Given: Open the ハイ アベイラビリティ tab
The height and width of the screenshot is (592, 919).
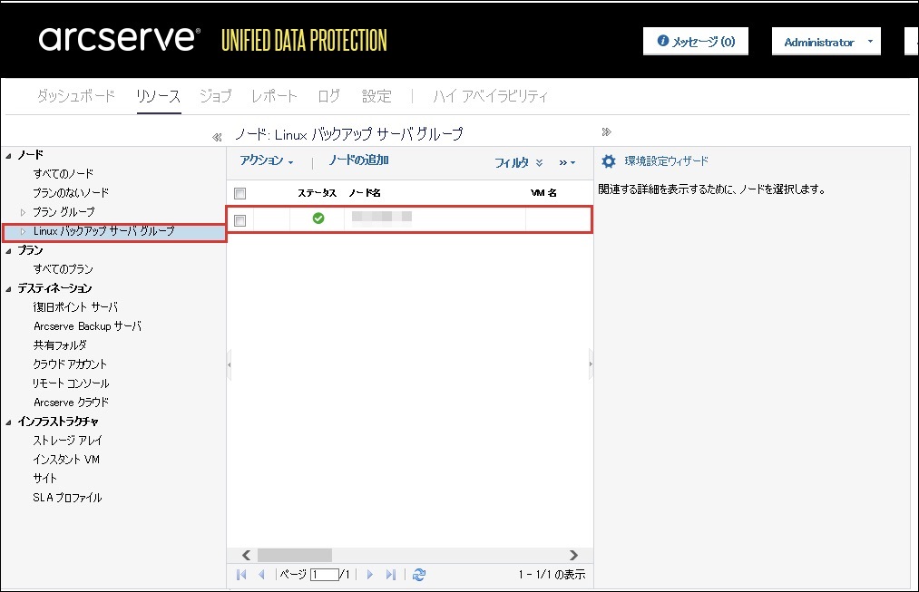Looking at the screenshot, I should click(x=491, y=96).
